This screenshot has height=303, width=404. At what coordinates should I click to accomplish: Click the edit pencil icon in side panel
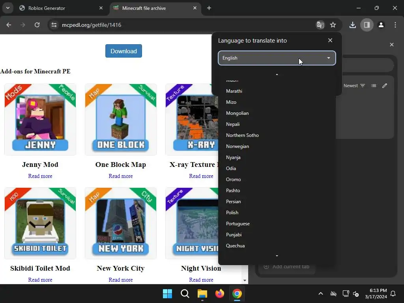click(x=384, y=86)
